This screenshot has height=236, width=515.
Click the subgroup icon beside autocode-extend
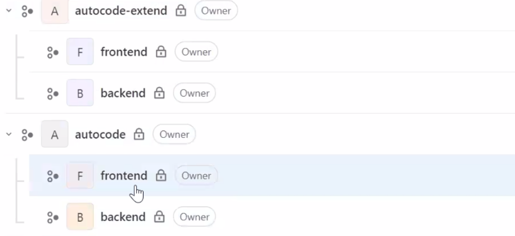[27, 11]
